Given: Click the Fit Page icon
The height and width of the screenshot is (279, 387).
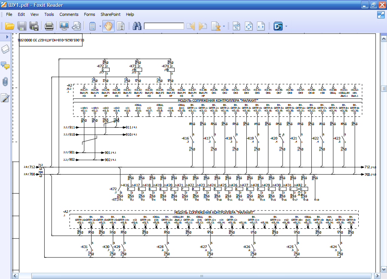Looking at the screenshot, I should (248, 26).
